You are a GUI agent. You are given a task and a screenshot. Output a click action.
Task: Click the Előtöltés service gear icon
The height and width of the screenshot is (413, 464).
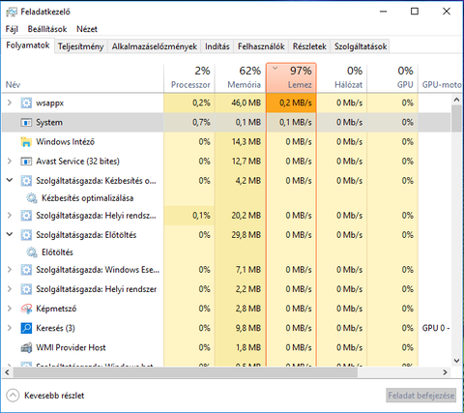coord(32,252)
